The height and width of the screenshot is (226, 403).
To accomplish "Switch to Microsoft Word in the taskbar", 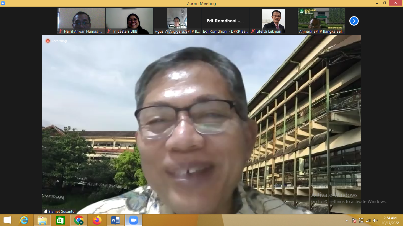I will tap(115, 220).
